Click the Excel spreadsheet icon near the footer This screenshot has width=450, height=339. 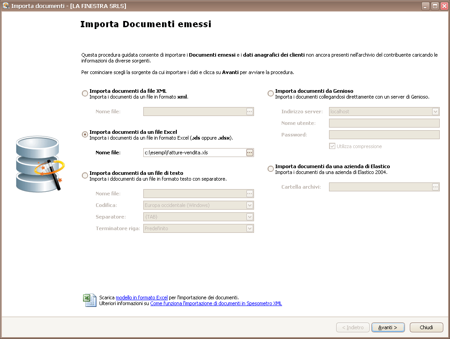[x=89, y=300]
